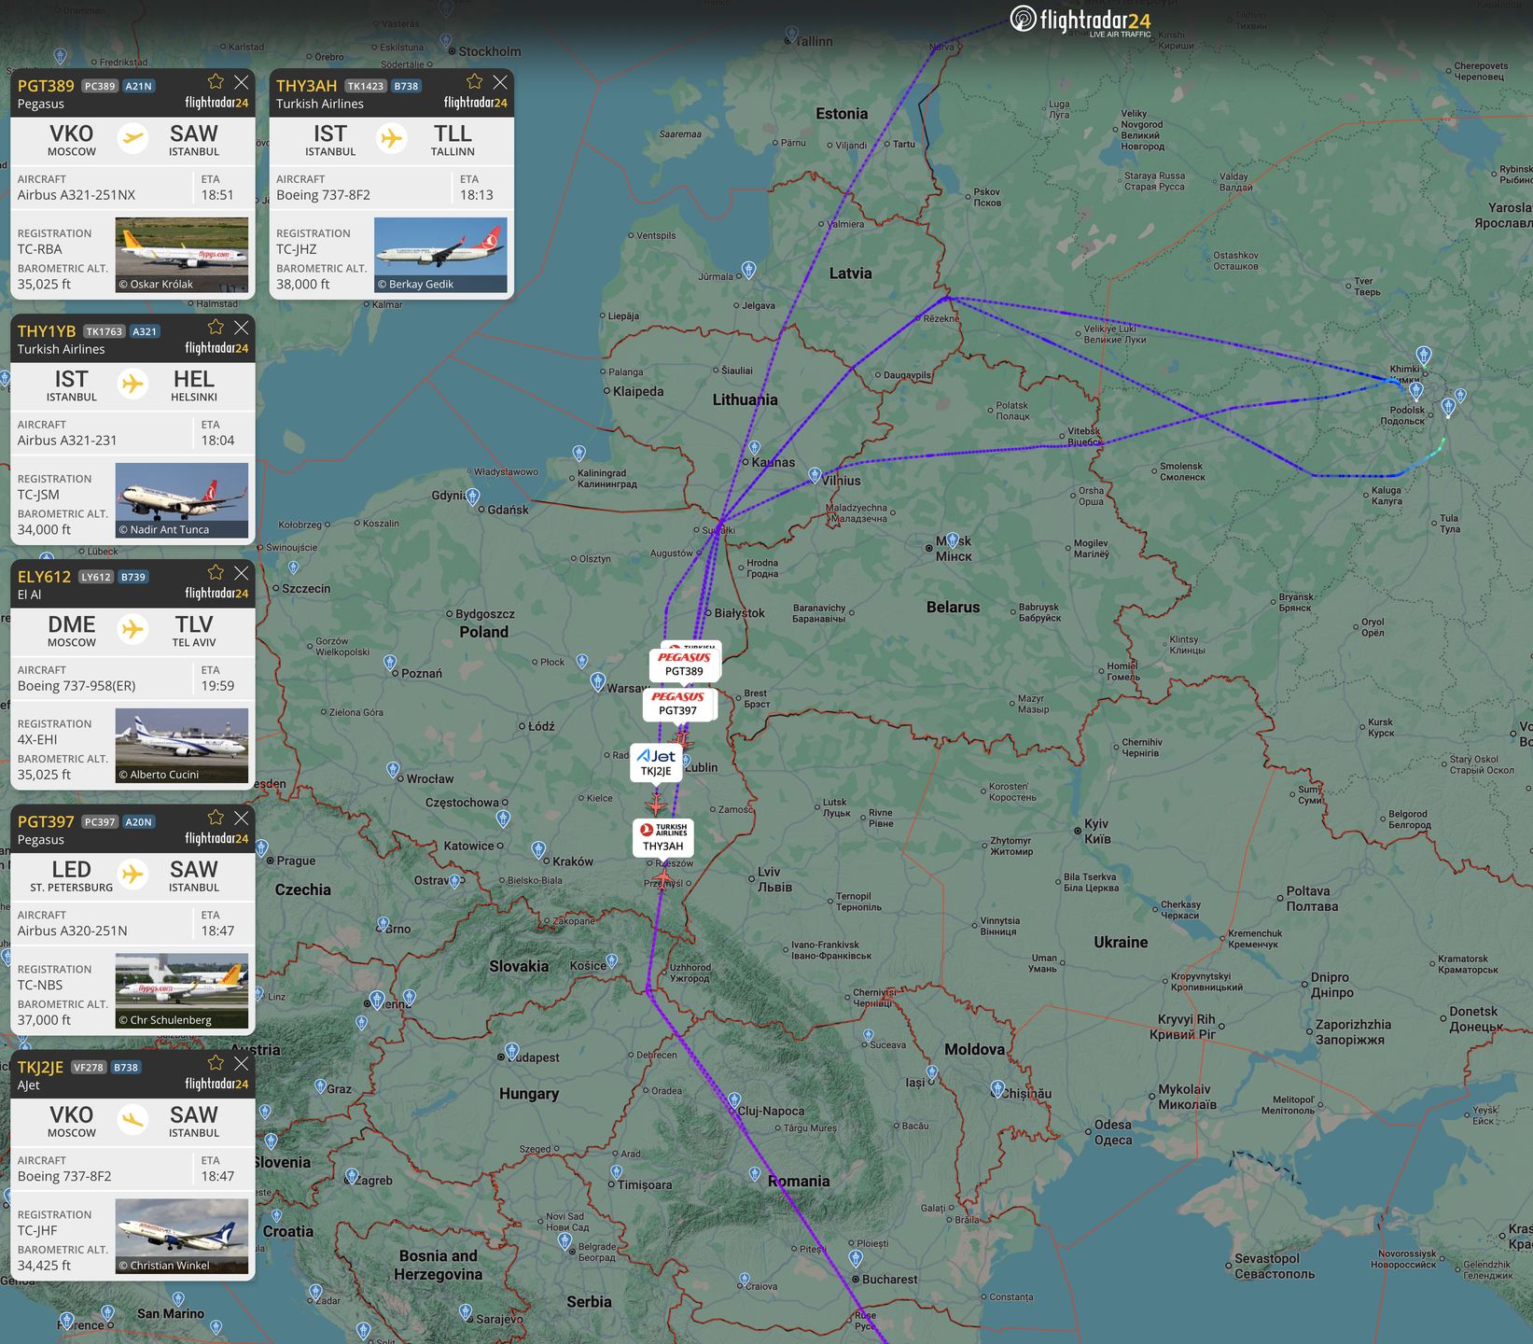Click the plane icon between IST and TLL
1533x1344 pixels.
[x=392, y=139]
